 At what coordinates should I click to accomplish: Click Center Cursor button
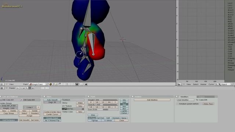point(52,114)
